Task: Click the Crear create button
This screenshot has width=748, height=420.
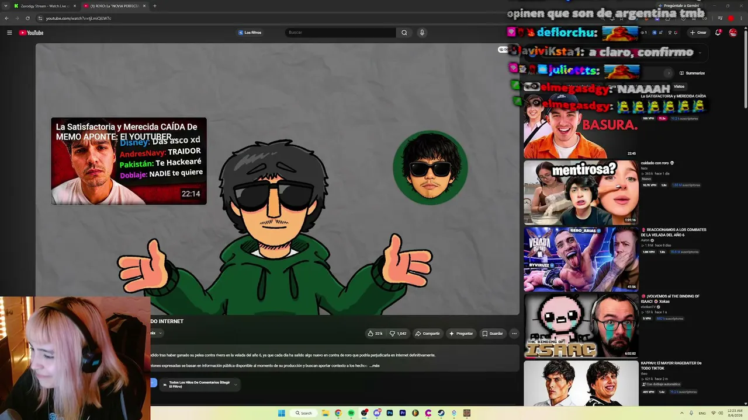Action: [x=698, y=33]
